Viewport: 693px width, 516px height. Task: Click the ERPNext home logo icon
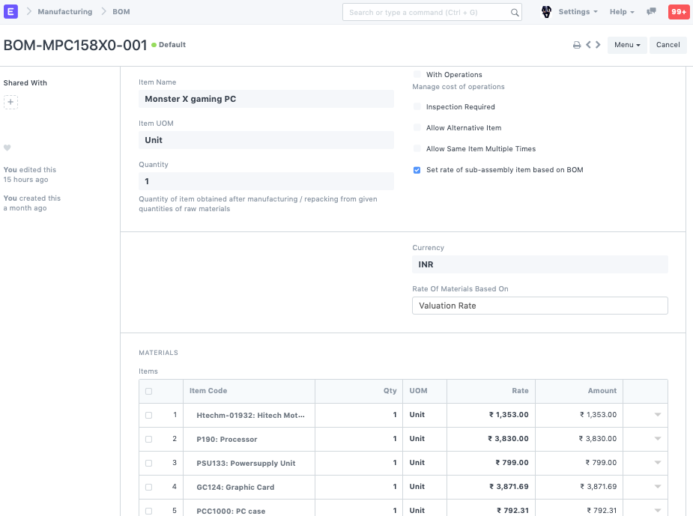(11, 12)
